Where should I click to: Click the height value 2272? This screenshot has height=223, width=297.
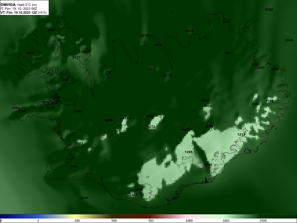pyautogui.click(x=168, y=75)
